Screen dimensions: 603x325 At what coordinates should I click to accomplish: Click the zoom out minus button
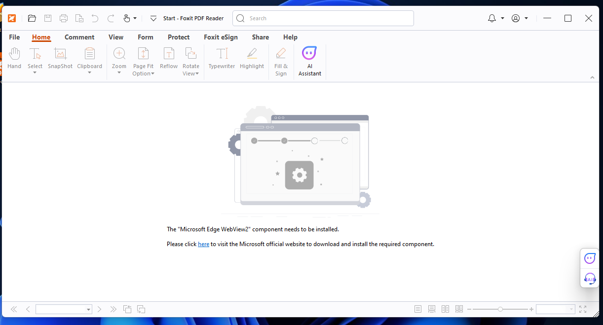click(x=469, y=309)
